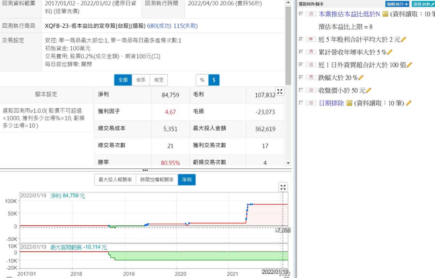Expand the statistics table to fullscreen
435x278 pixels.
click(x=279, y=91)
